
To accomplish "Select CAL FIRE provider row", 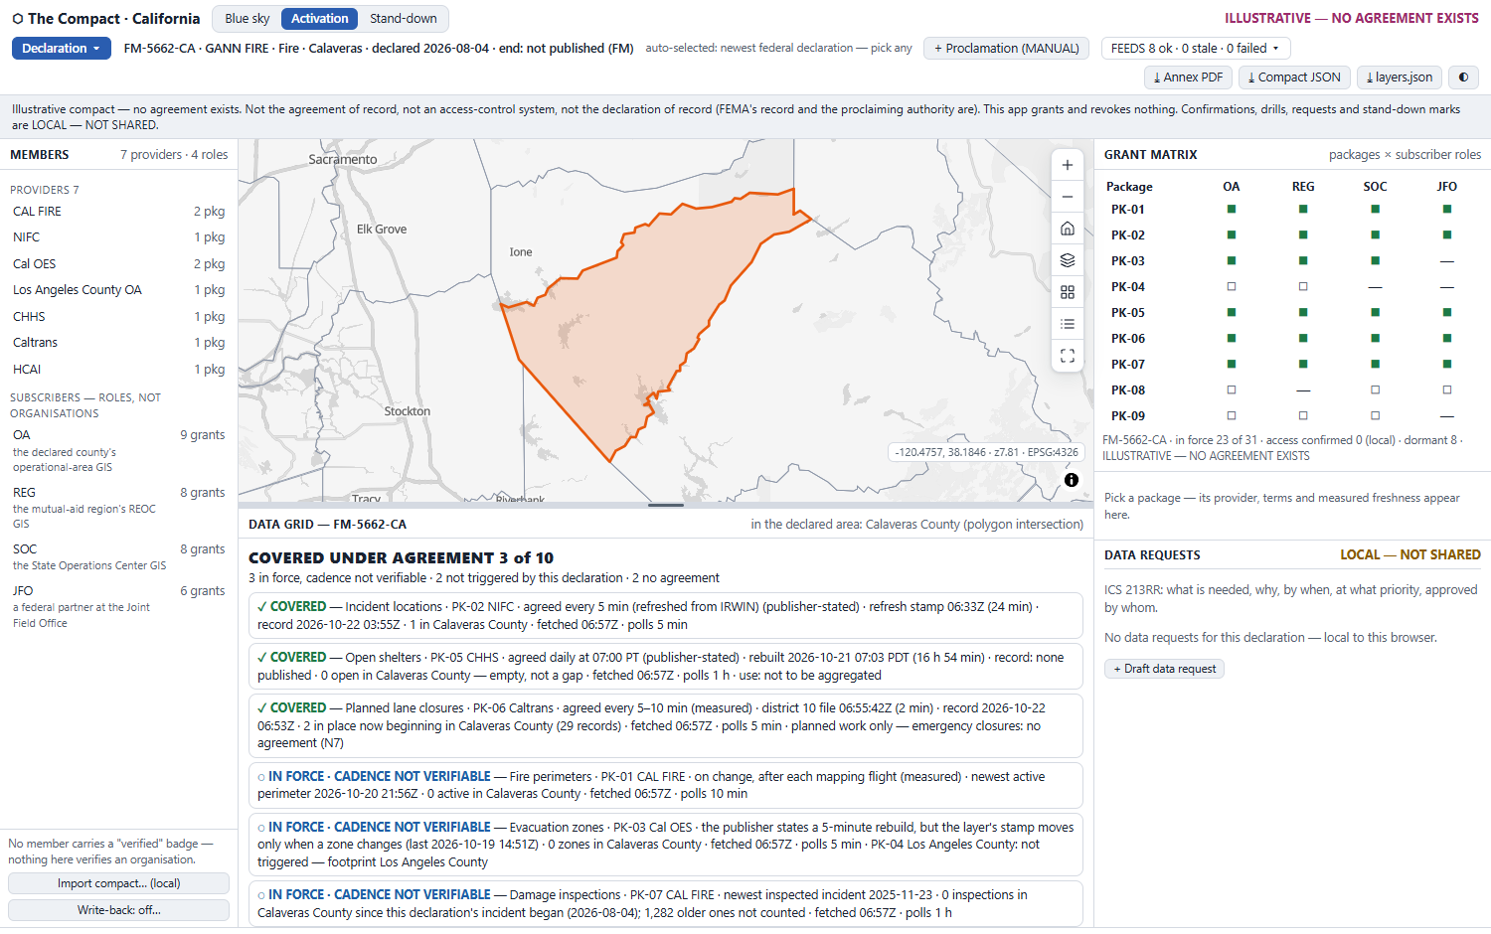I will (119, 212).
